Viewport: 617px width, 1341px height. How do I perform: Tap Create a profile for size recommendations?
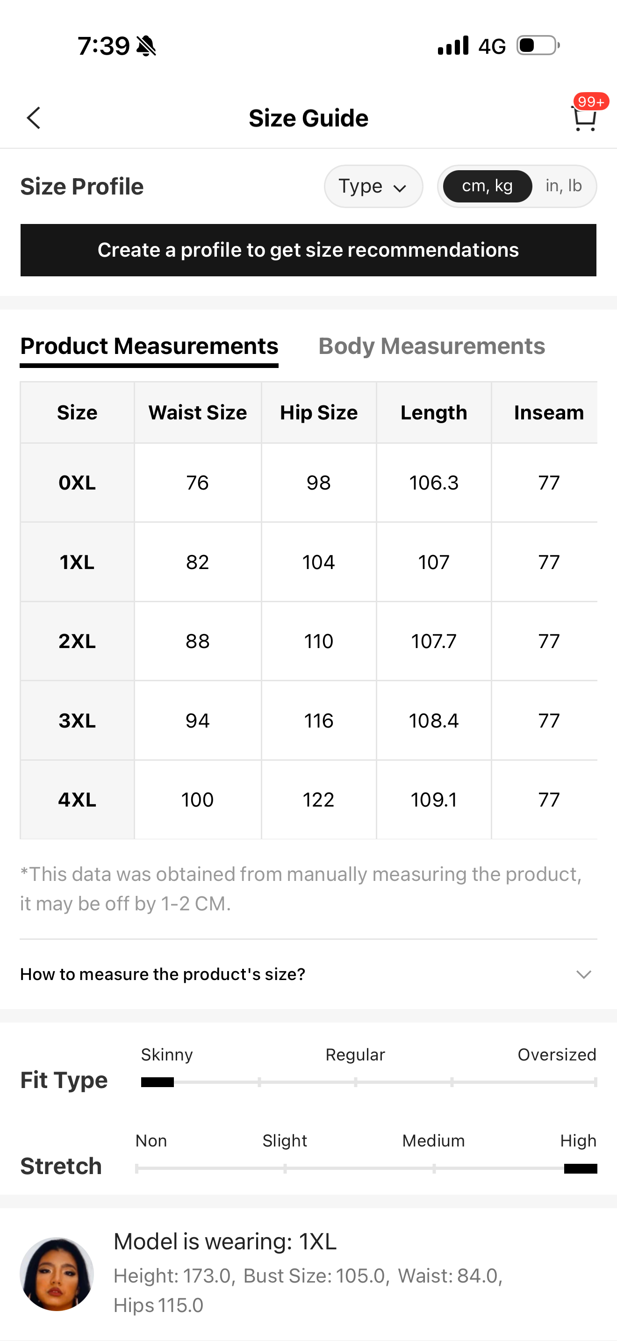click(308, 250)
